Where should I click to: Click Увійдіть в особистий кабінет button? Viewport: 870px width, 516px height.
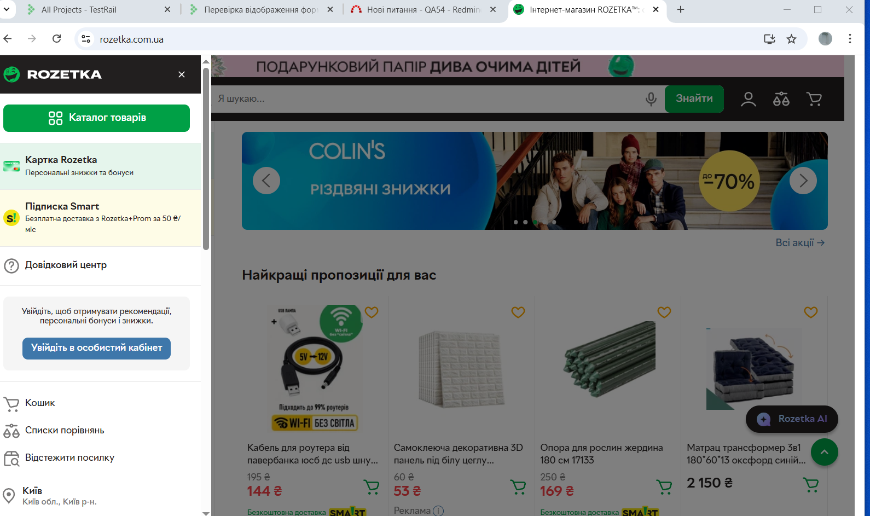point(96,348)
